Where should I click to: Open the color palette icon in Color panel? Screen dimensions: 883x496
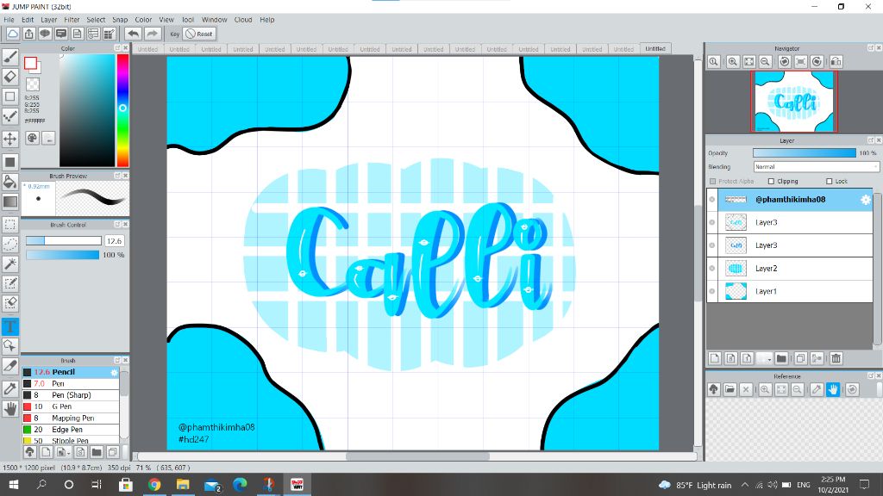tap(33, 138)
